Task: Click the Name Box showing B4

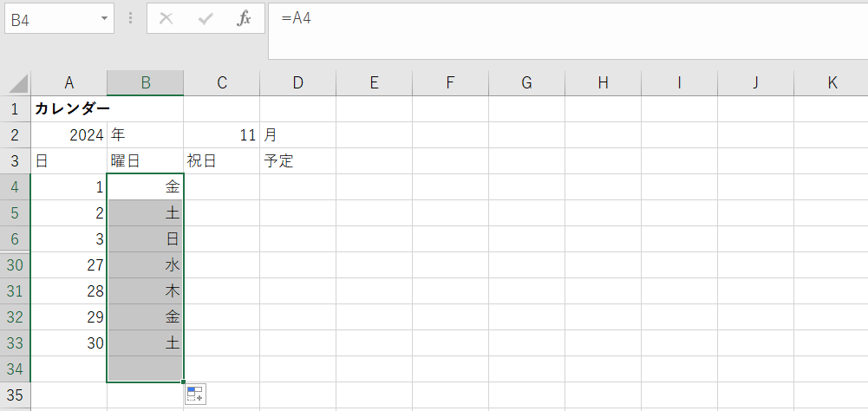Action: coord(50,18)
